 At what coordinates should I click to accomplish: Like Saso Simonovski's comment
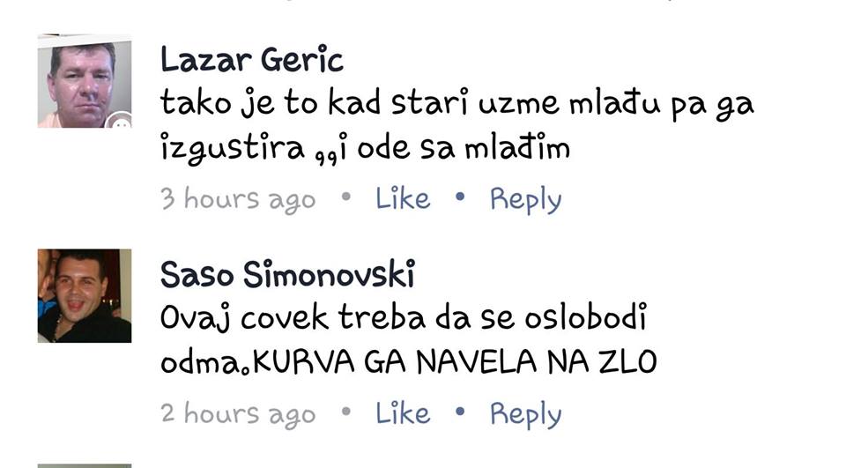click(x=403, y=413)
